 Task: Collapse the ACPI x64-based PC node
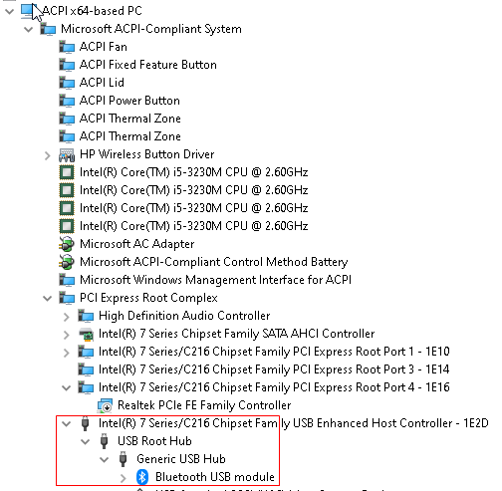coord(10,11)
